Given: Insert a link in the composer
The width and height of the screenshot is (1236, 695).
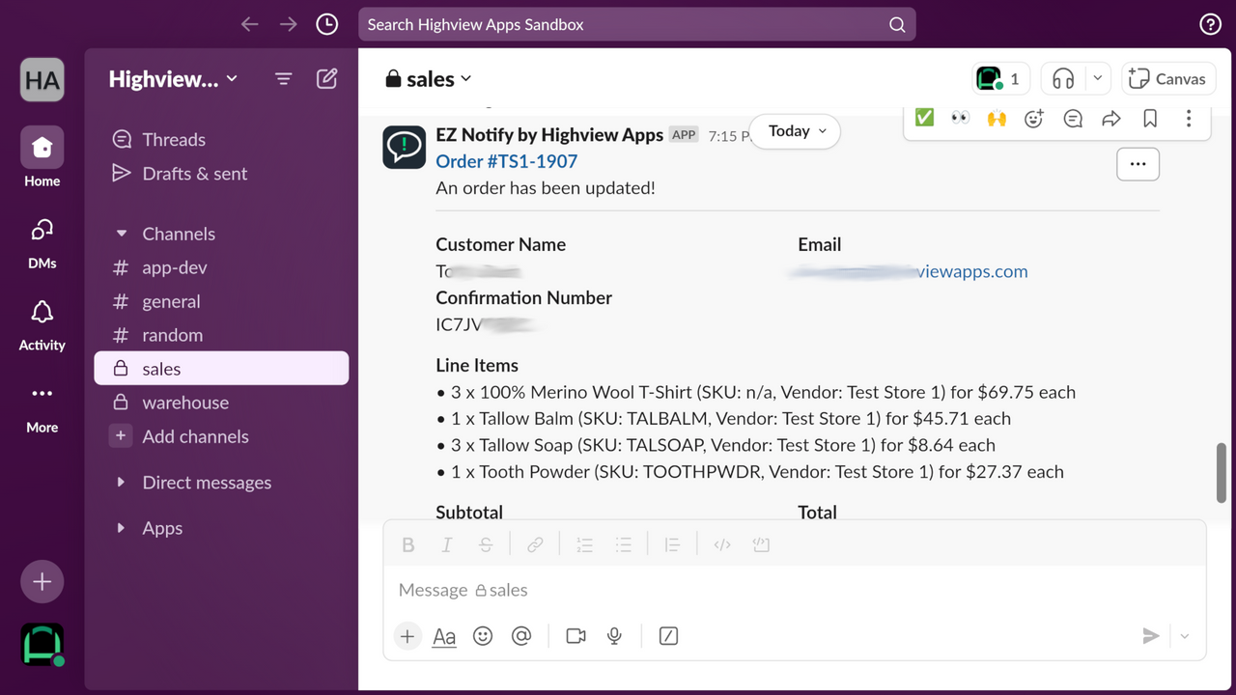Looking at the screenshot, I should pos(535,545).
